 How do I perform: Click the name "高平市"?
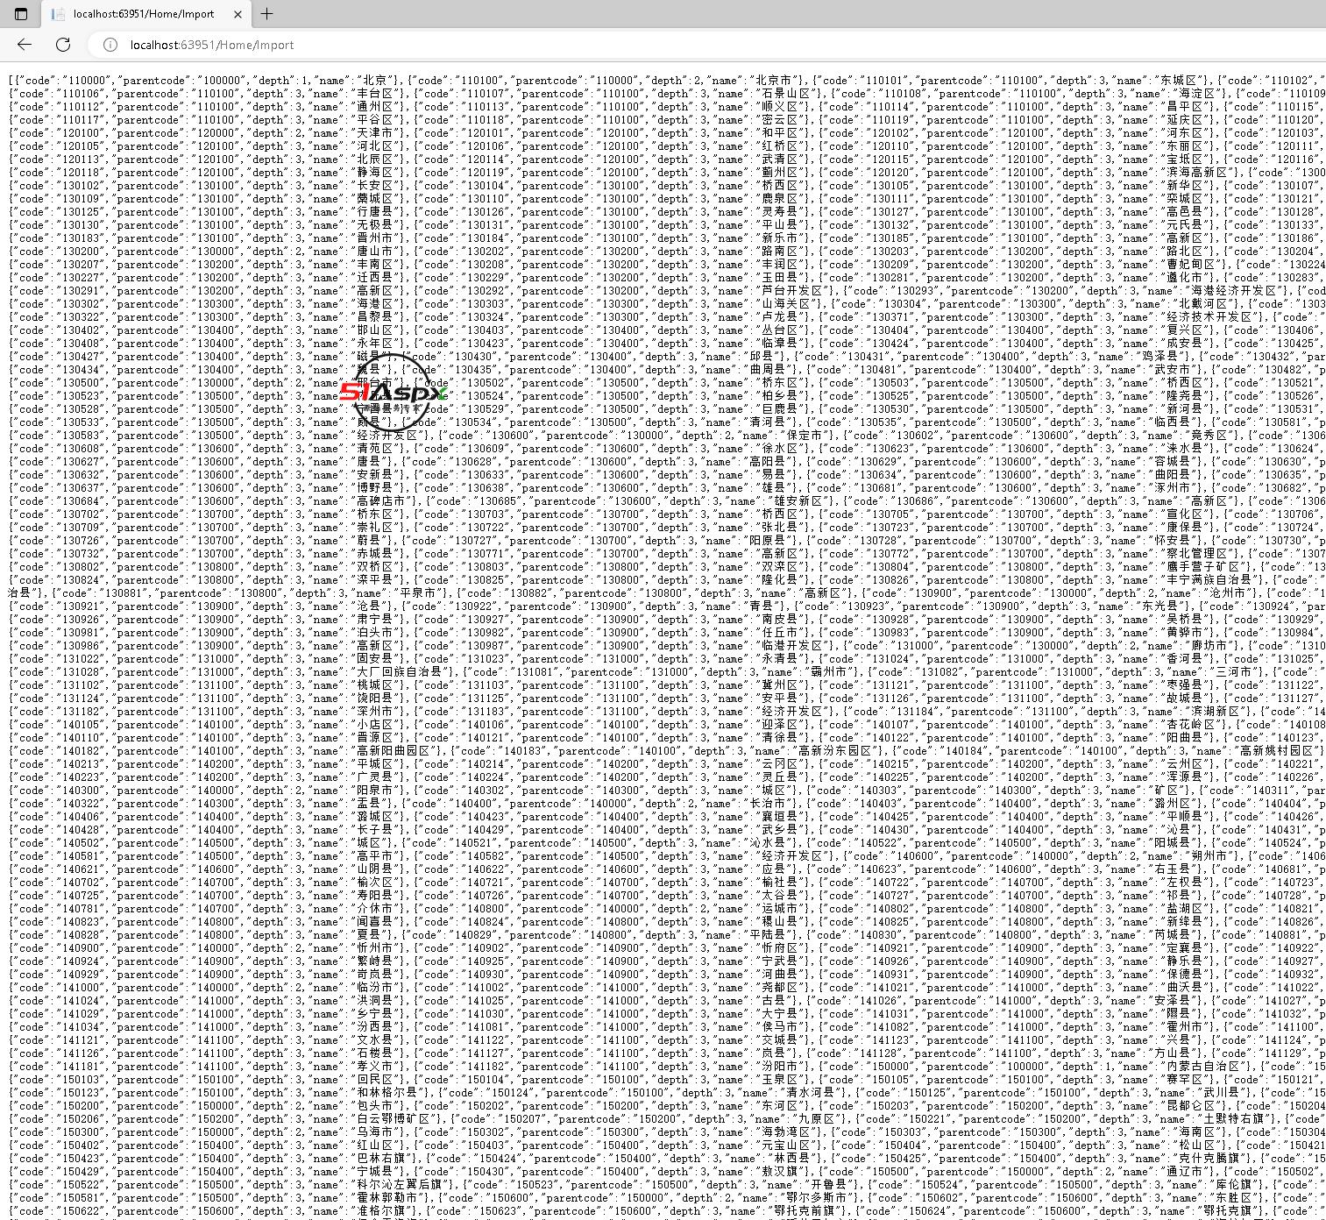[377, 856]
